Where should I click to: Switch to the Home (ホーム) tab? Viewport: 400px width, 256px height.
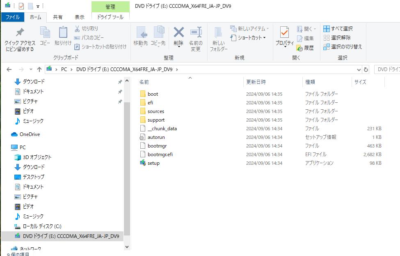(35, 17)
